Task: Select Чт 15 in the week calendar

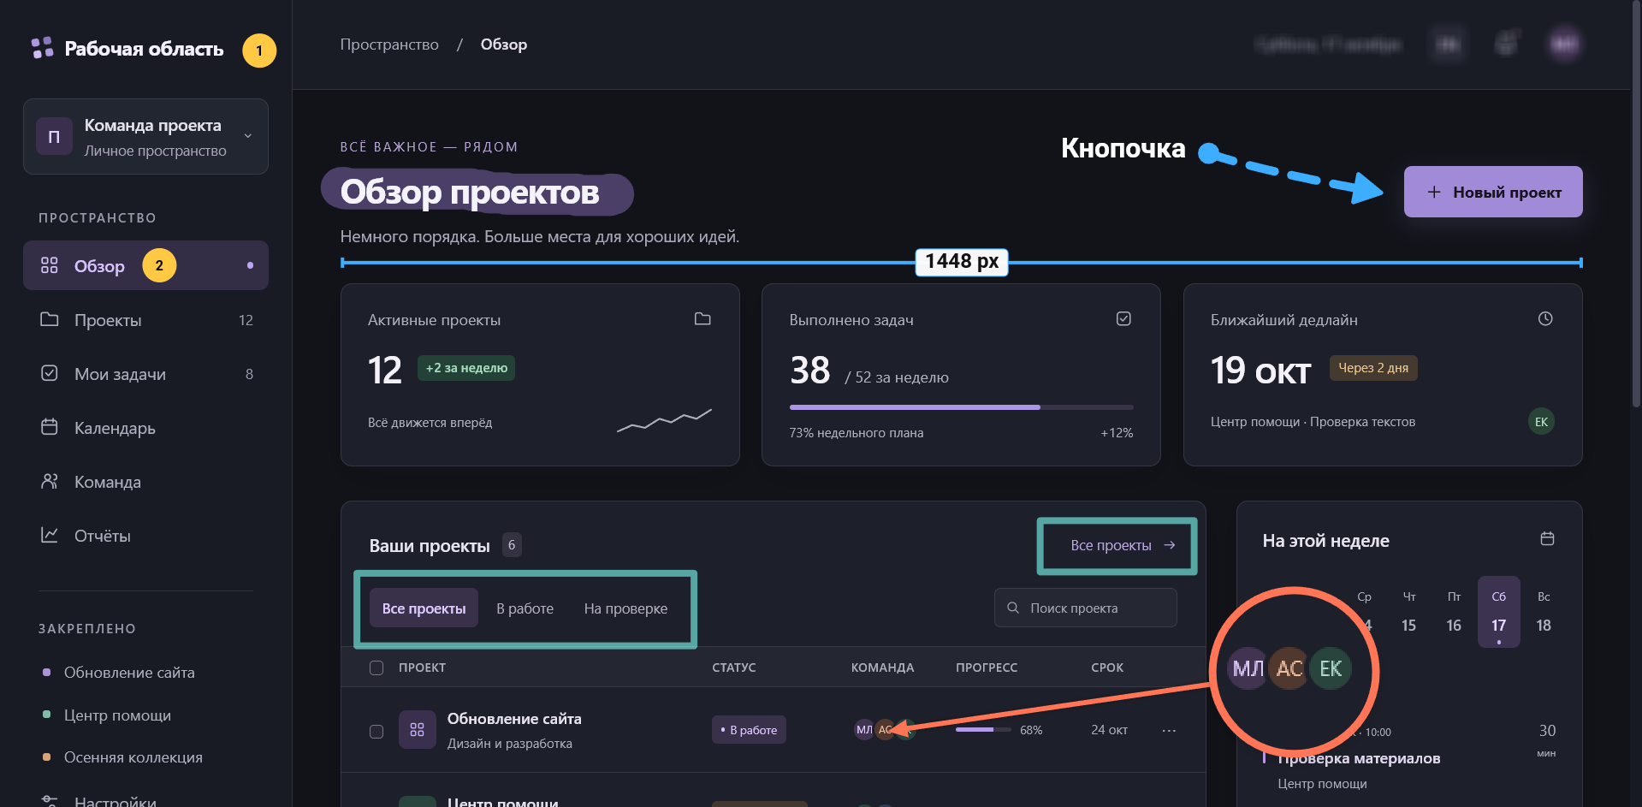Action: point(1409,613)
